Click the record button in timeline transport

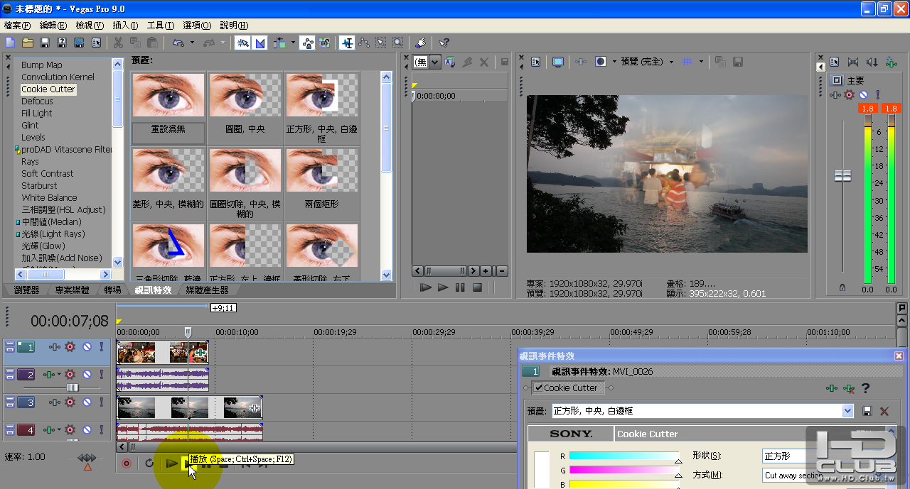coord(127,463)
